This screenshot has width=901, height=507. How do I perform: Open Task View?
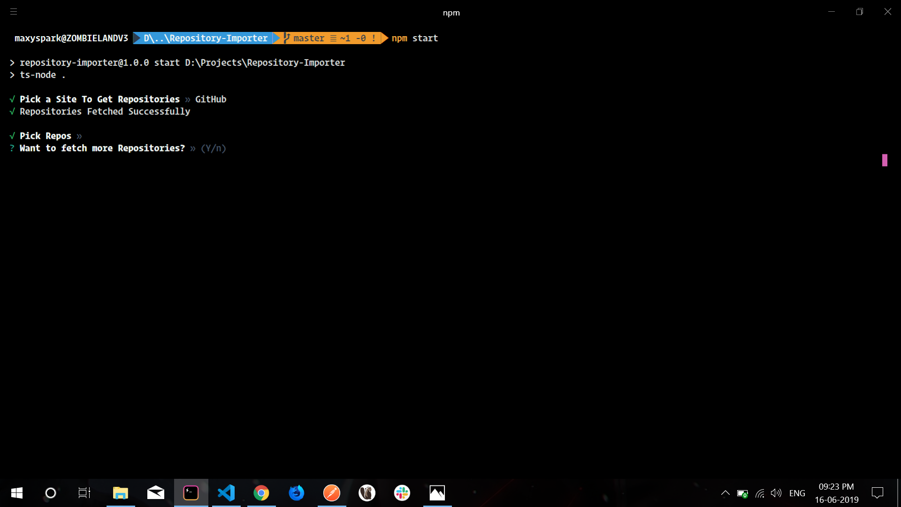coord(84,493)
